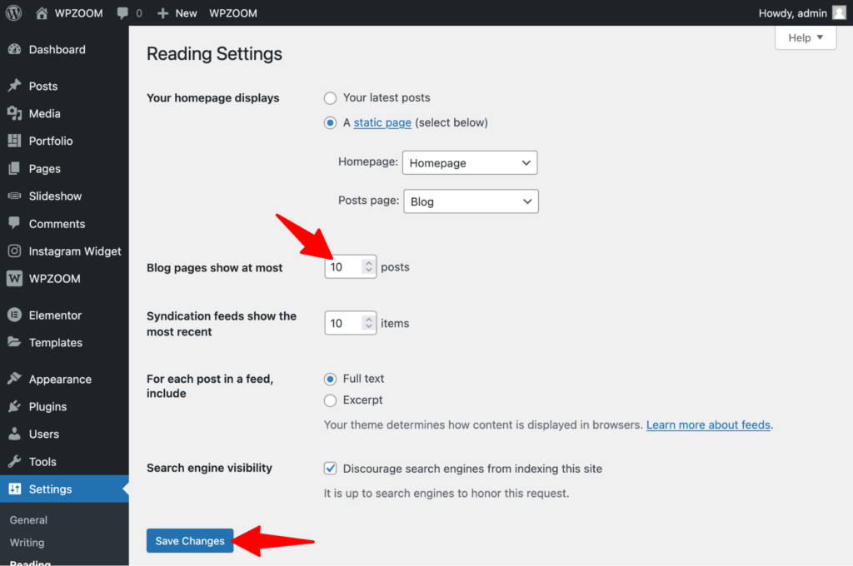Go to the Appearance menu
This screenshot has width=853, height=566.
pos(60,380)
